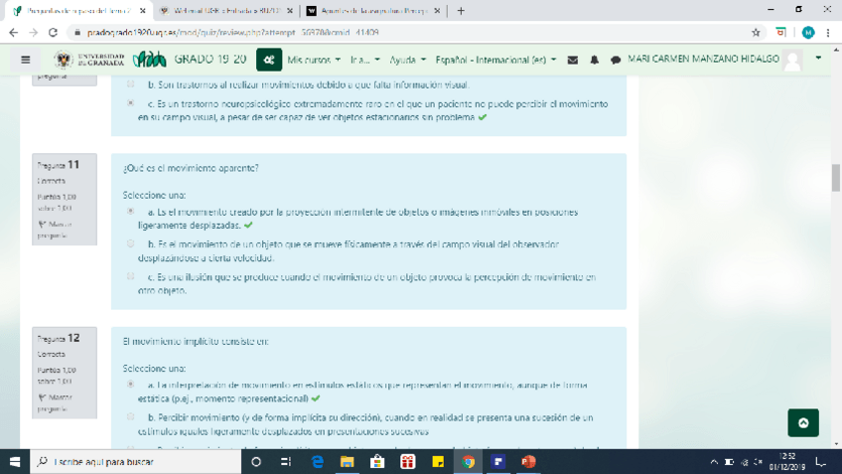Image resolution: width=842 pixels, height=474 pixels.
Task: Click the user profile avatar
Action: pos(792,60)
